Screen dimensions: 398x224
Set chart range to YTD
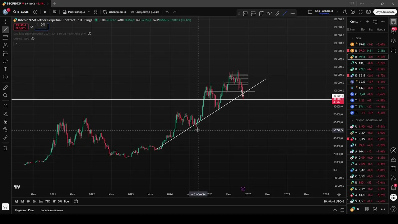[48, 202]
